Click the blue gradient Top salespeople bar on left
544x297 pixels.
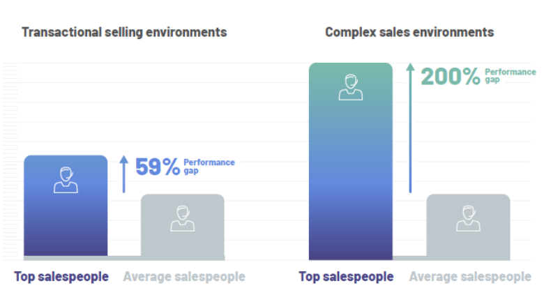pyautogui.click(x=66, y=206)
